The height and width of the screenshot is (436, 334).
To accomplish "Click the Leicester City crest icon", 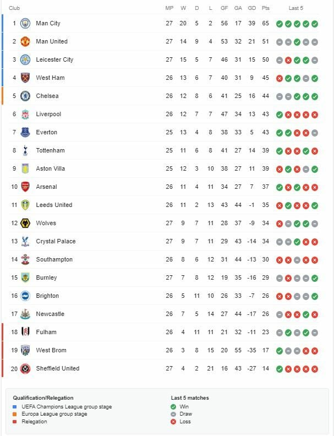I will tap(25, 59).
